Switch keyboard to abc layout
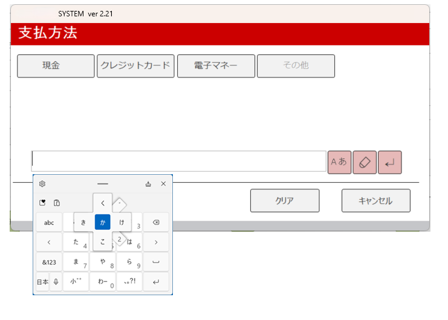The height and width of the screenshot is (320, 448). [49, 223]
